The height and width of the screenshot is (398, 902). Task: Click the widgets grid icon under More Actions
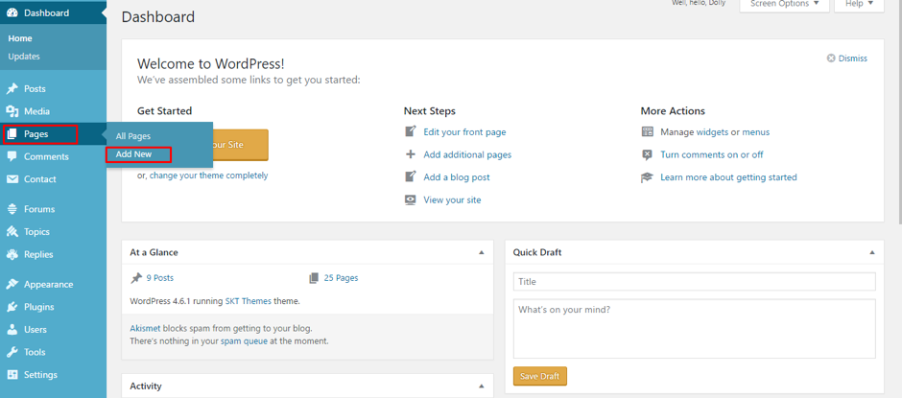click(x=647, y=131)
